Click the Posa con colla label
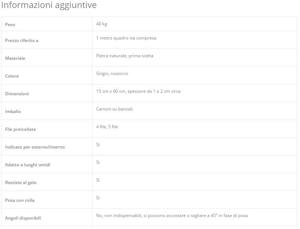Screen dimensions: 300x229 point(20,200)
